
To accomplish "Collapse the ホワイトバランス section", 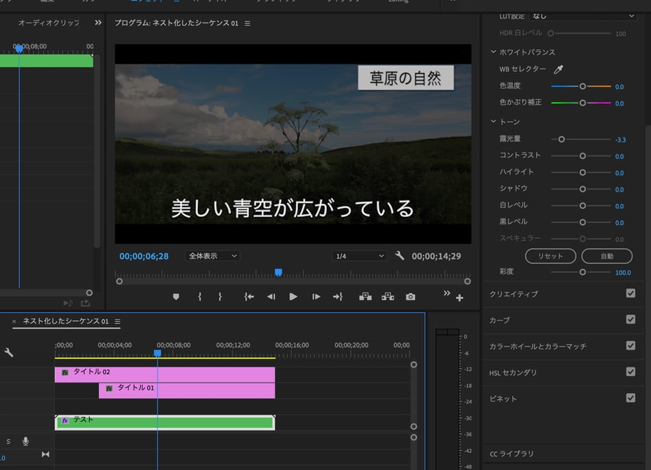I will (x=493, y=52).
